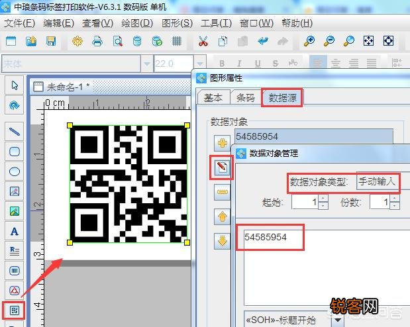Viewport: 410px width, 327px height.
Task: Click the Cut scissors icon
Action: (x=203, y=41)
